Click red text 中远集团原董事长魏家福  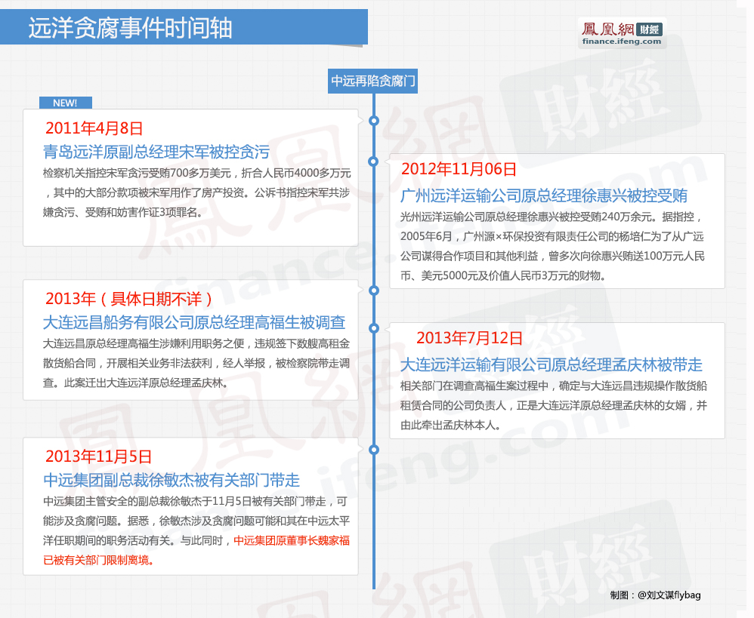[292, 541]
